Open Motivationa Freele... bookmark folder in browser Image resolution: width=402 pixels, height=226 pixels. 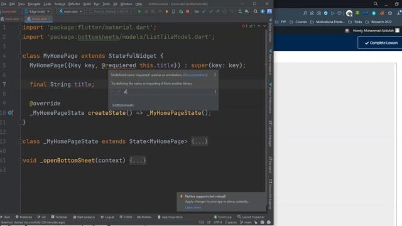(327, 22)
